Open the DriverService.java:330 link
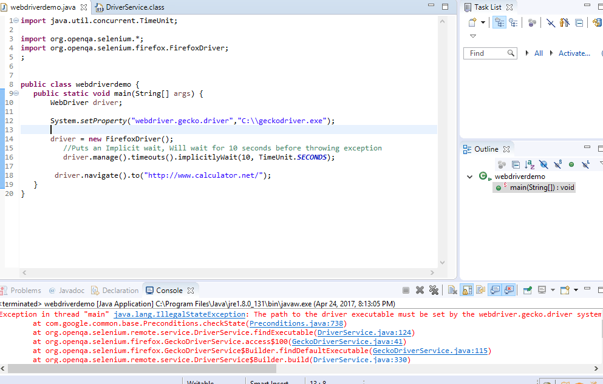This screenshot has width=603, height=384. click(x=360, y=360)
